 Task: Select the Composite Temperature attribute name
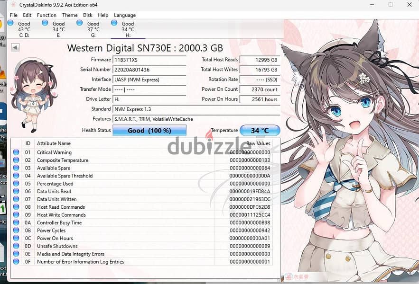pos(63,160)
